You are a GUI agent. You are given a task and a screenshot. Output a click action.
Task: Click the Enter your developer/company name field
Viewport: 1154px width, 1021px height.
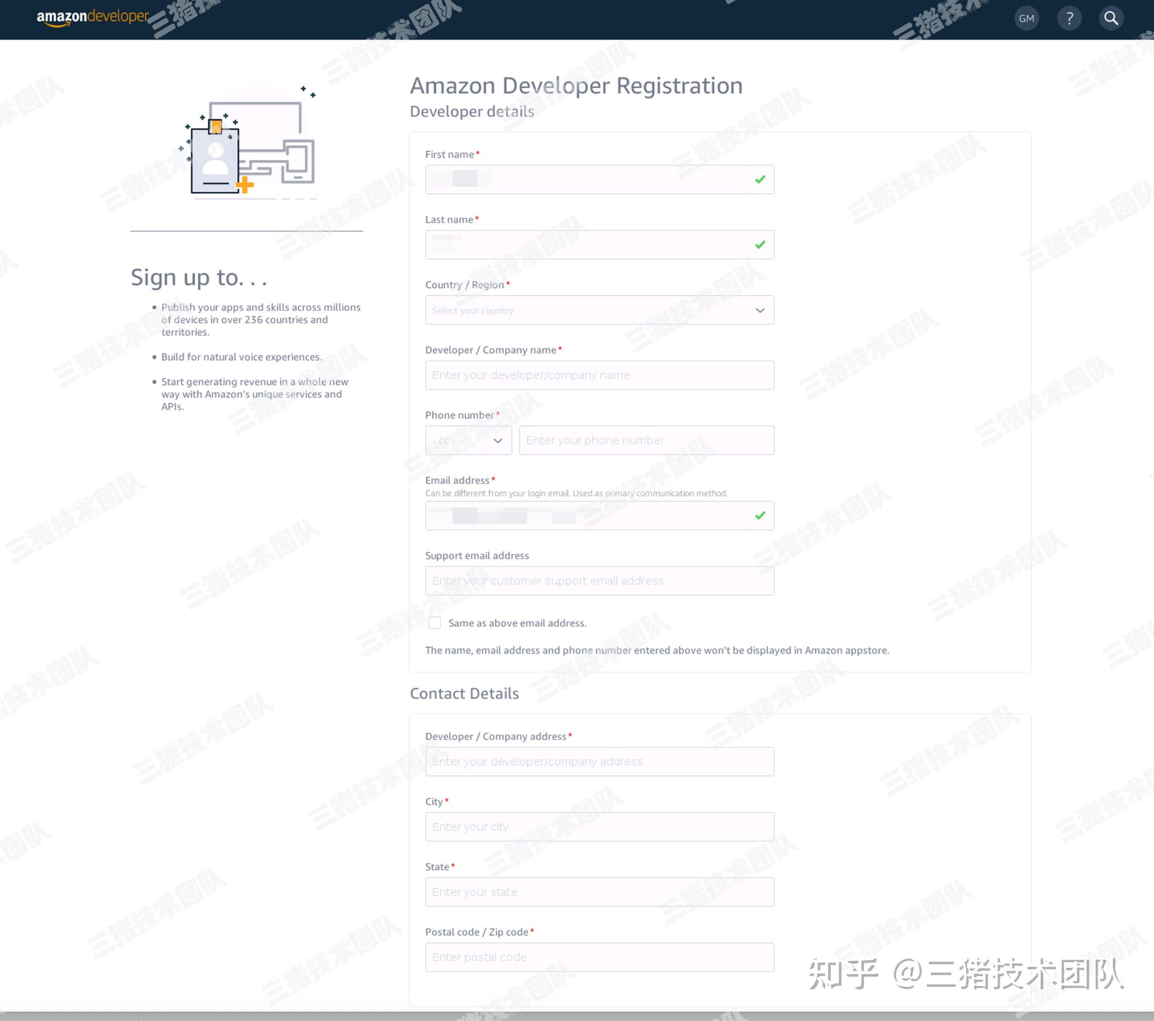600,374
